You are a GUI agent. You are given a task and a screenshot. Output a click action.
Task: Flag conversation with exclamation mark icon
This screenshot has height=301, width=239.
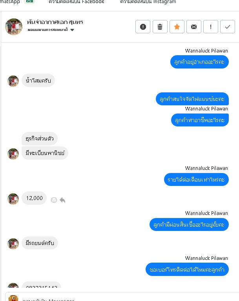(x=211, y=27)
